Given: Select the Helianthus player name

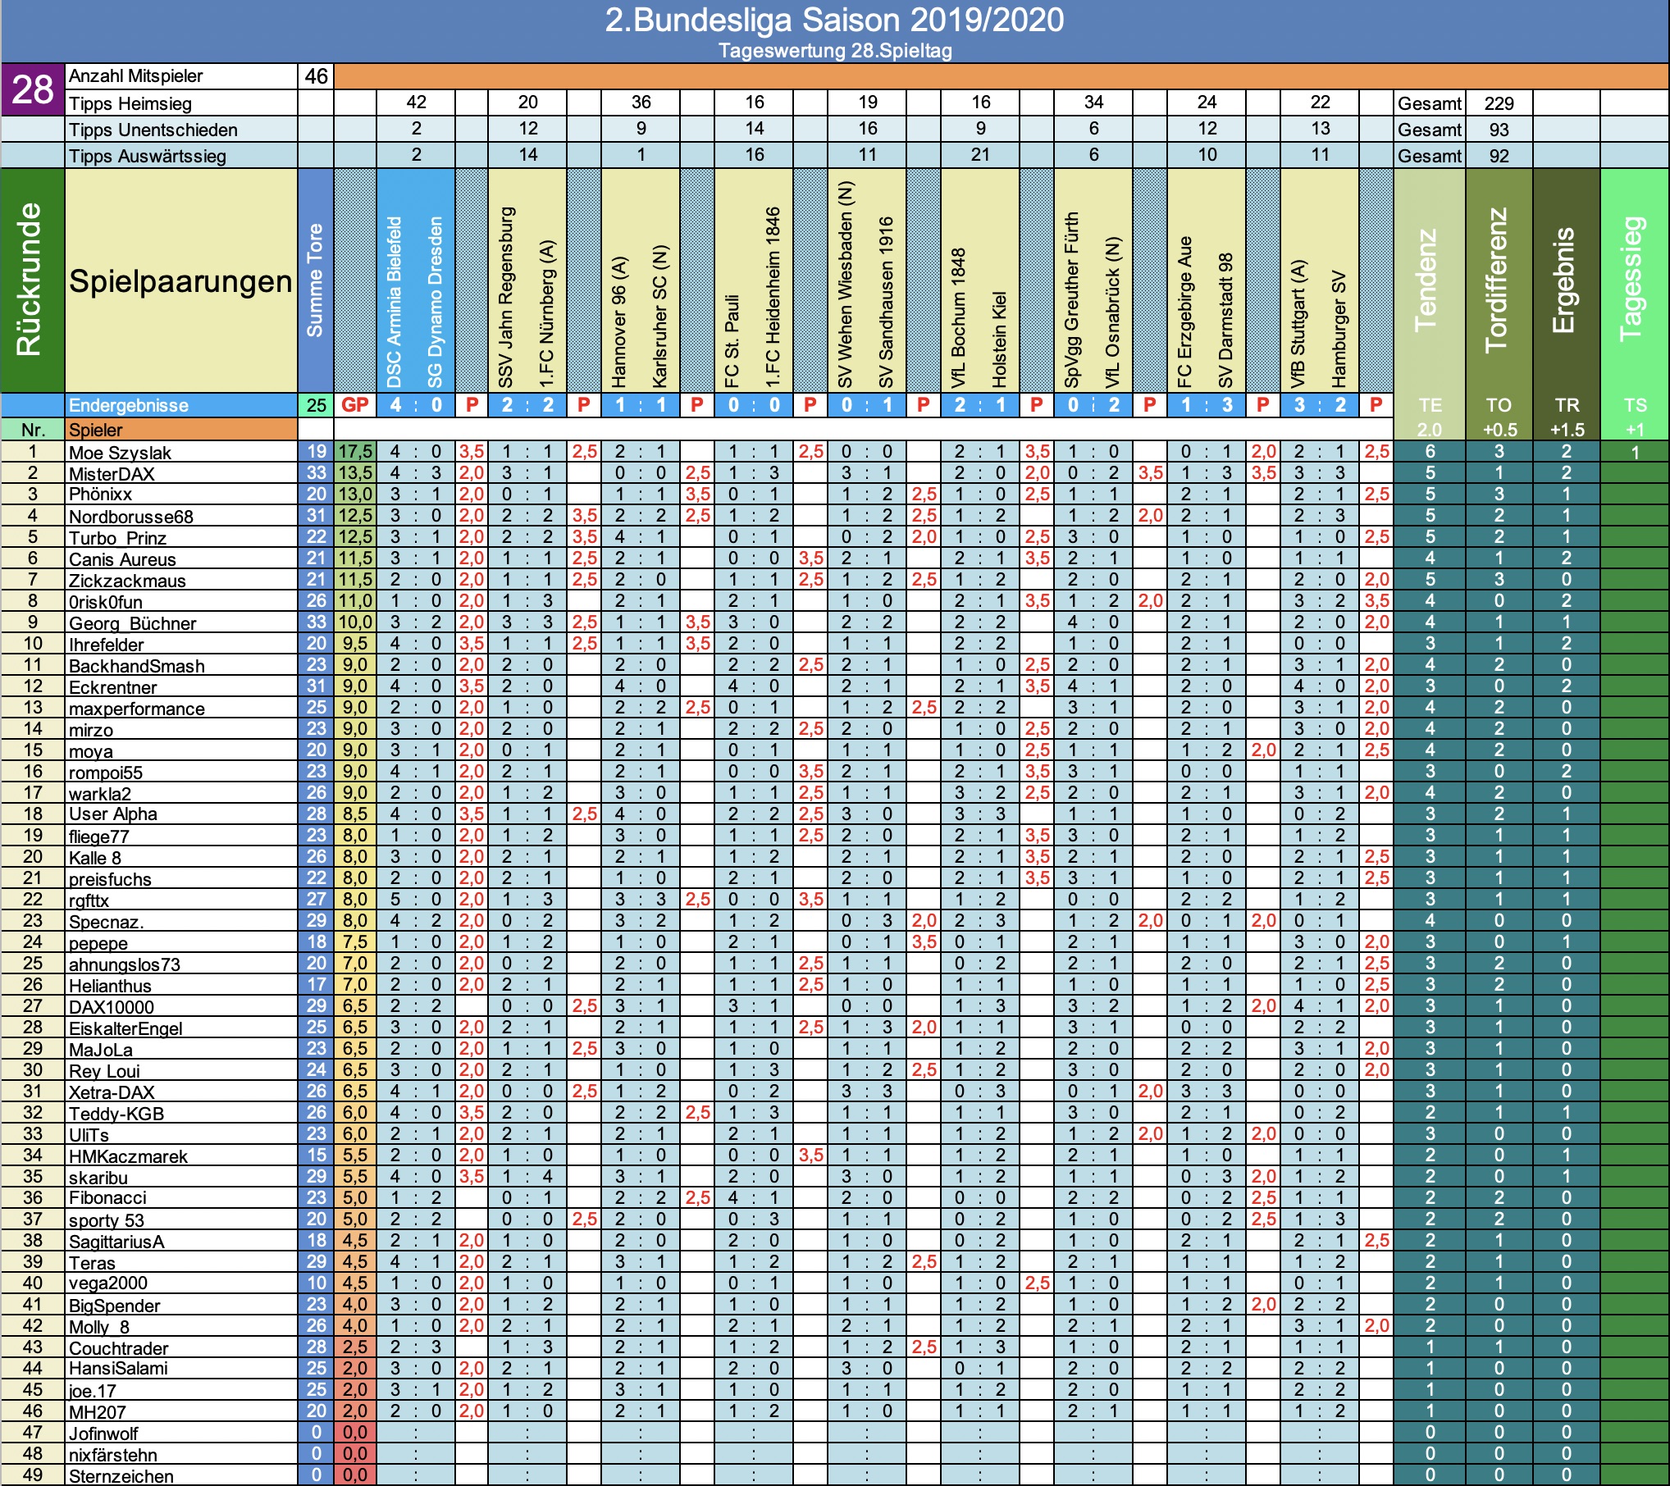Looking at the screenshot, I should [x=181, y=985].
